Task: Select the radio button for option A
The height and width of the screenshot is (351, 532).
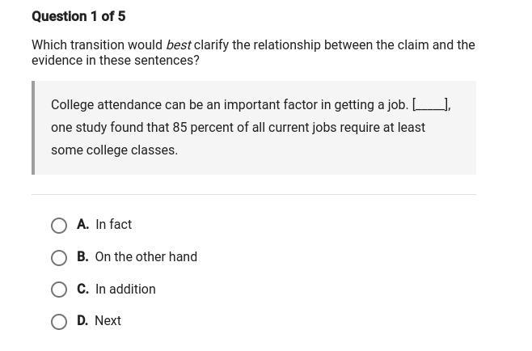Action: [59, 226]
